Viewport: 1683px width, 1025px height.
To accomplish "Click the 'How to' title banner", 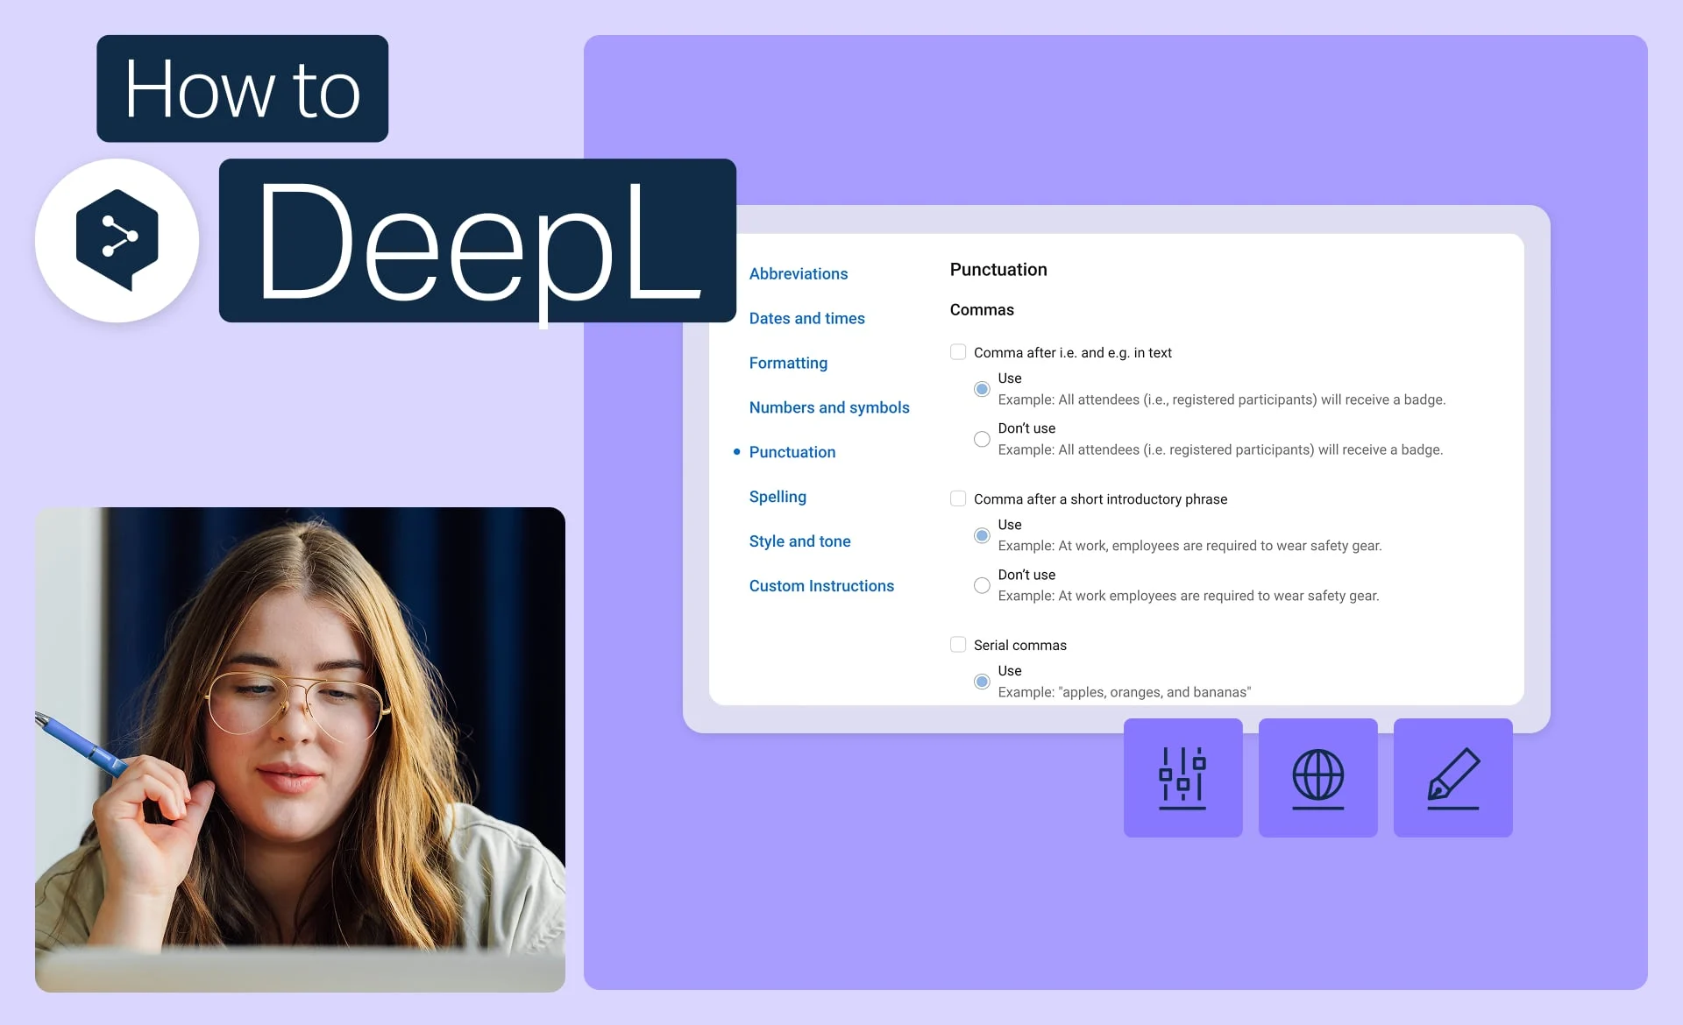I will pos(242,88).
